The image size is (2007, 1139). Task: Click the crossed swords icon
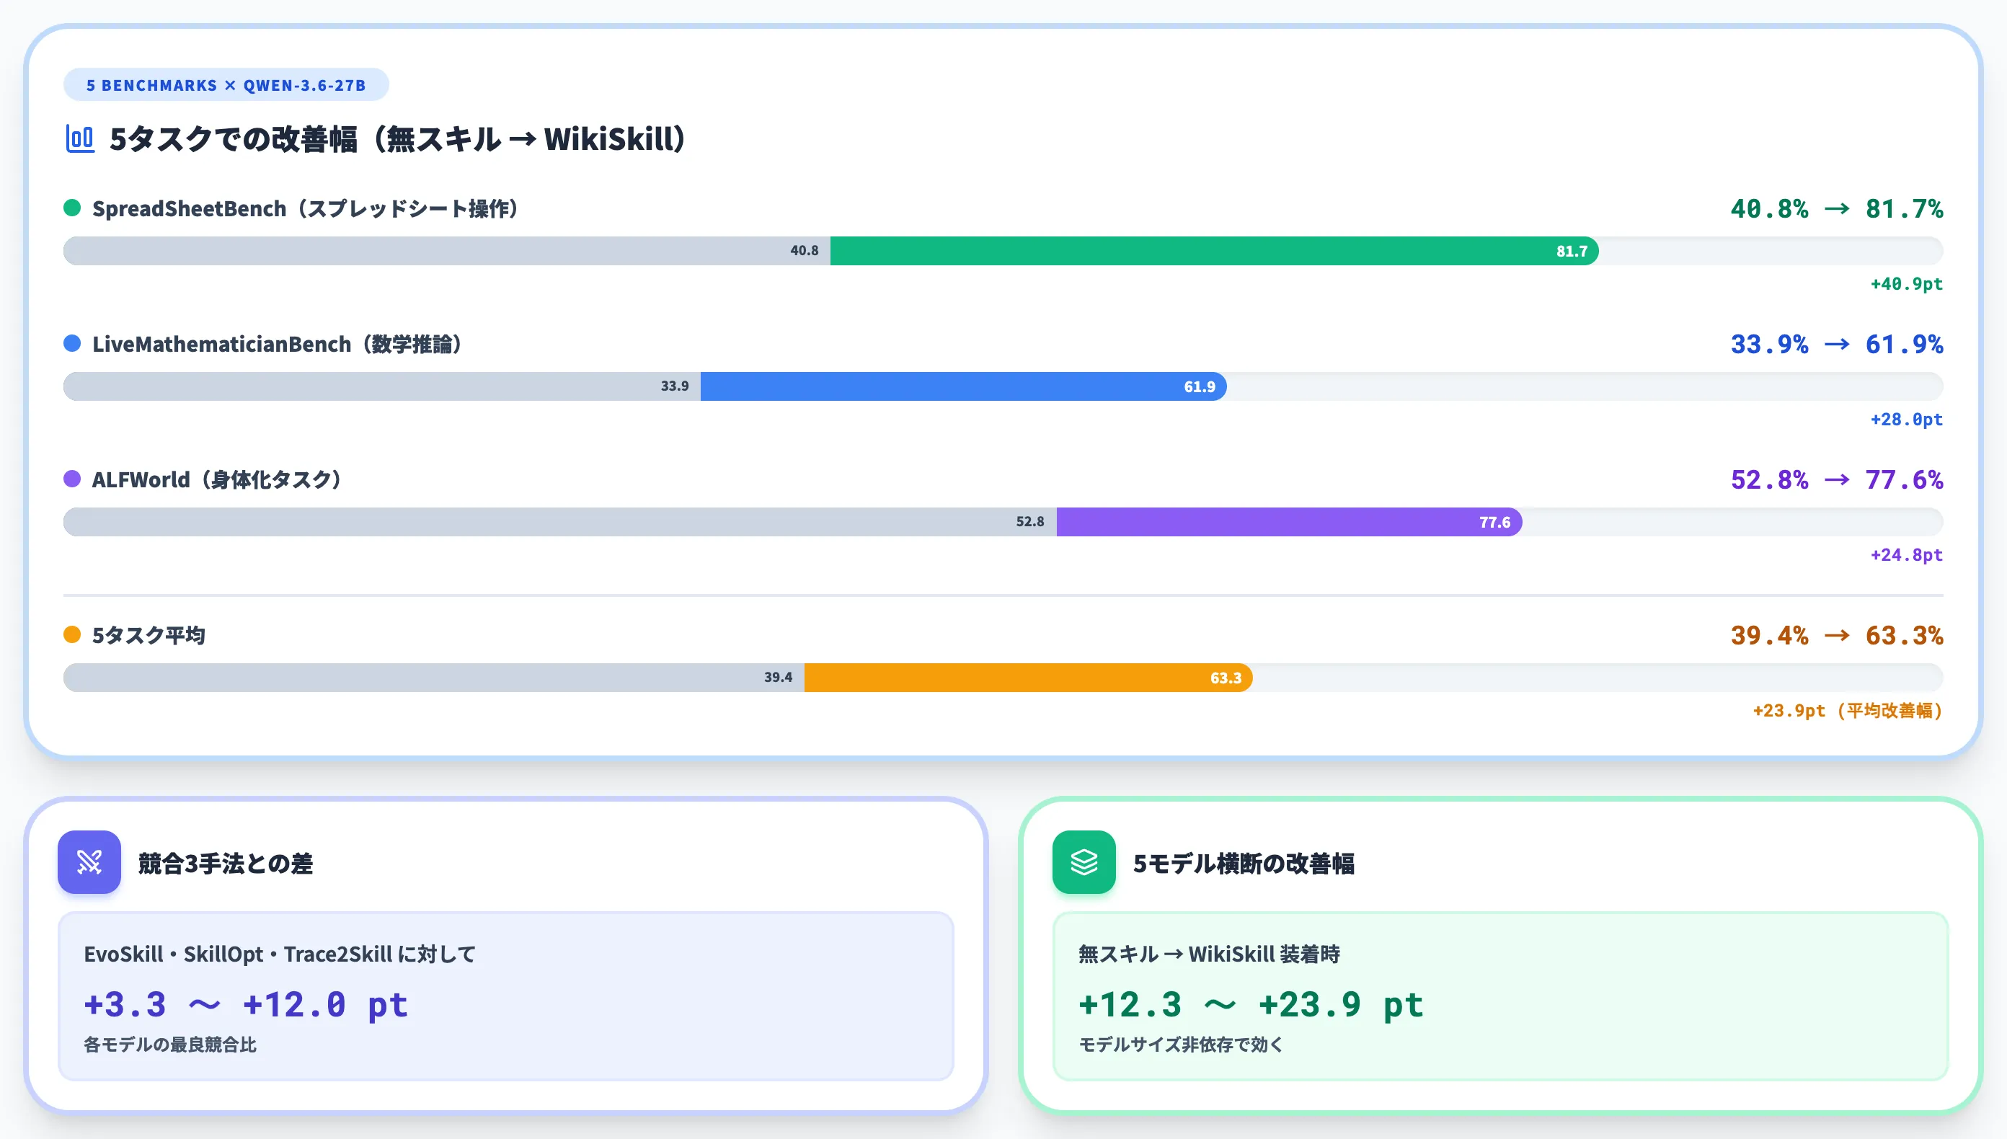tap(89, 862)
